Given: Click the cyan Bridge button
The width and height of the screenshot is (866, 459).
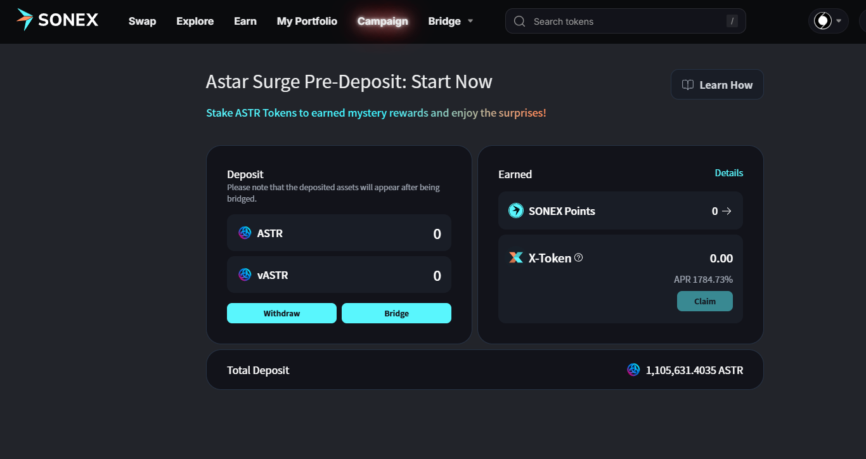Looking at the screenshot, I should click(397, 313).
